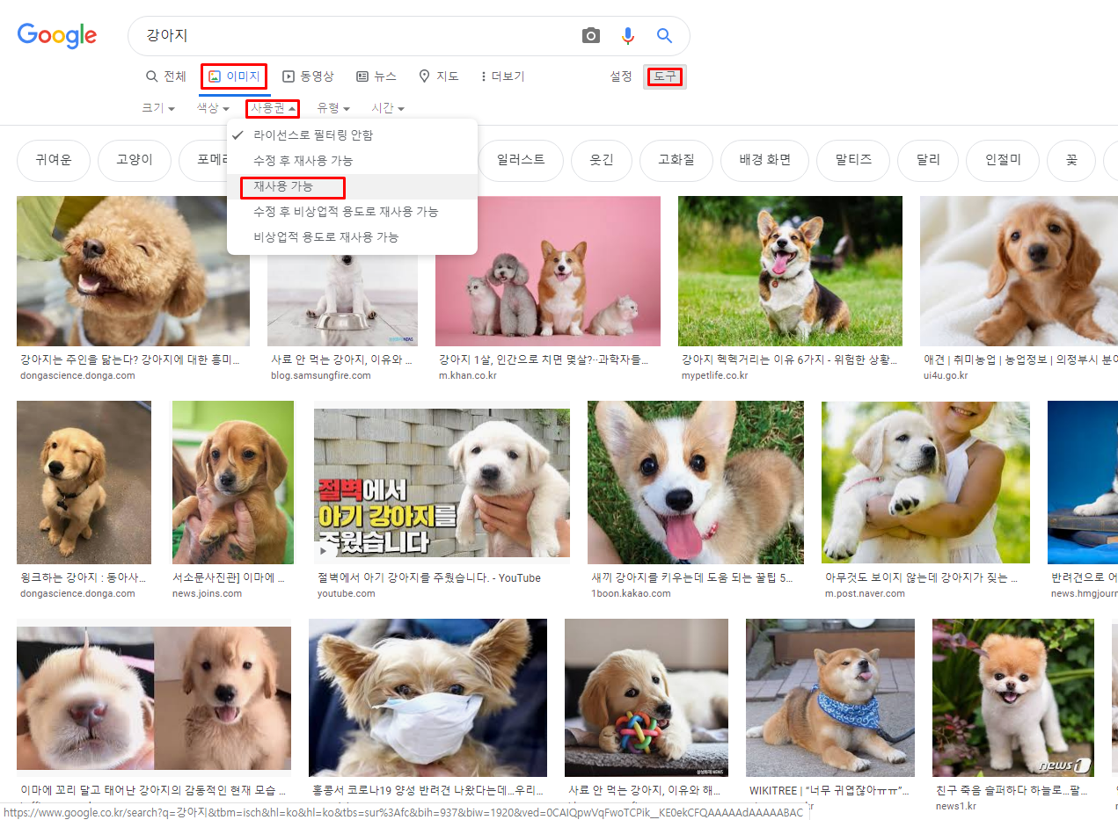Open the 뉴스 tab
Screen dimensions: 1118x820
tap(376, 76)
